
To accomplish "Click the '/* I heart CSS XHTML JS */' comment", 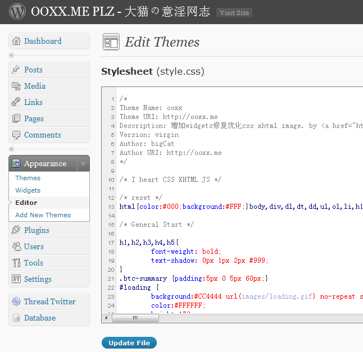I will pyautogui.click(x=170, y=180).
